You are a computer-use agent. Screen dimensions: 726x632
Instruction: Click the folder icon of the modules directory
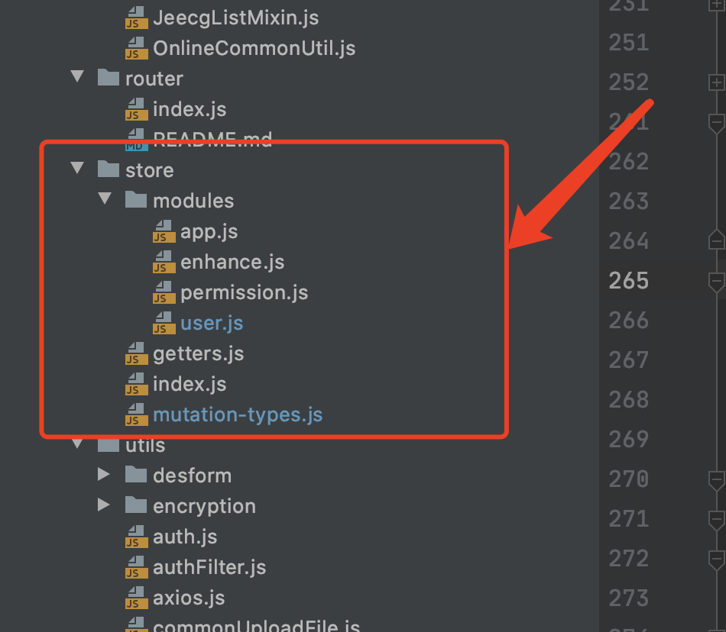pyautogui.click(x=135, y=200)
